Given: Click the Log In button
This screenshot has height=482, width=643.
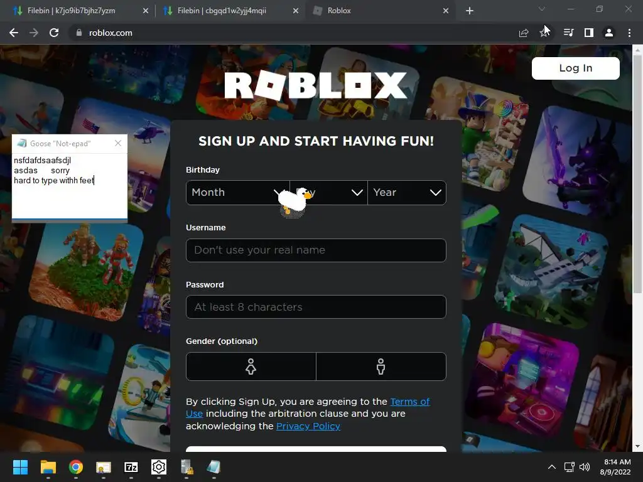Looking at the screenshot, I should point(575,68).
